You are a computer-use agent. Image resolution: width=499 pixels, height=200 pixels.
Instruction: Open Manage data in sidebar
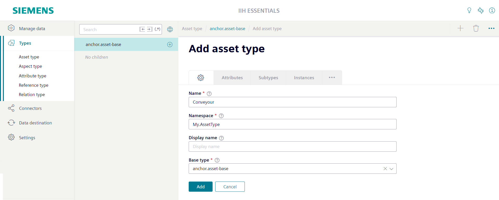[37, 28]
